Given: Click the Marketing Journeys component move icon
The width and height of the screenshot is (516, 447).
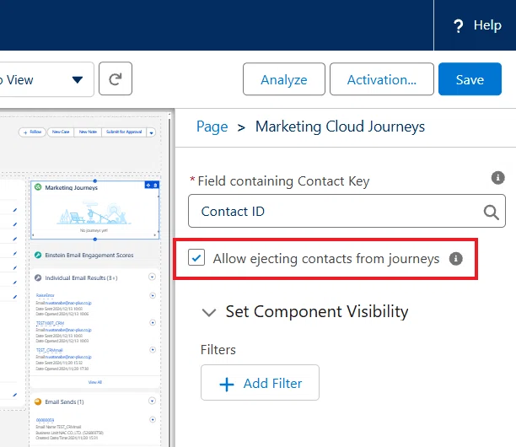Looking at the screenshot, I should (x=148, y=186).
